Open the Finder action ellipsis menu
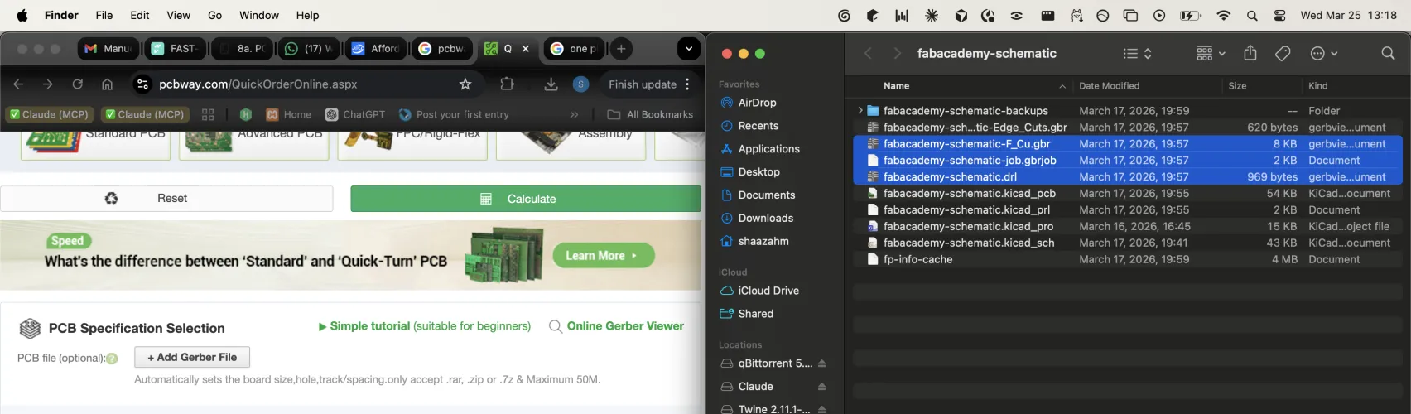Screen dimensions: 1411x414 [x=1323, y=53]
